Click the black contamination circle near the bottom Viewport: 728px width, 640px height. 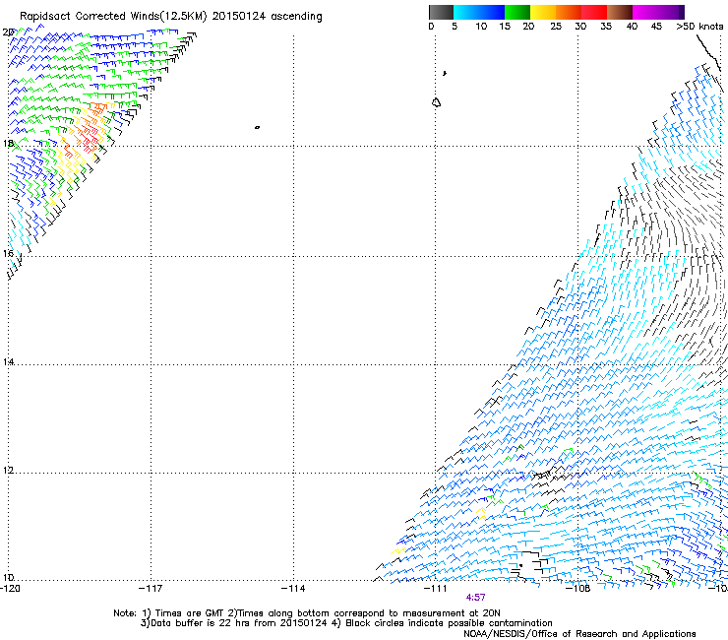521,565
